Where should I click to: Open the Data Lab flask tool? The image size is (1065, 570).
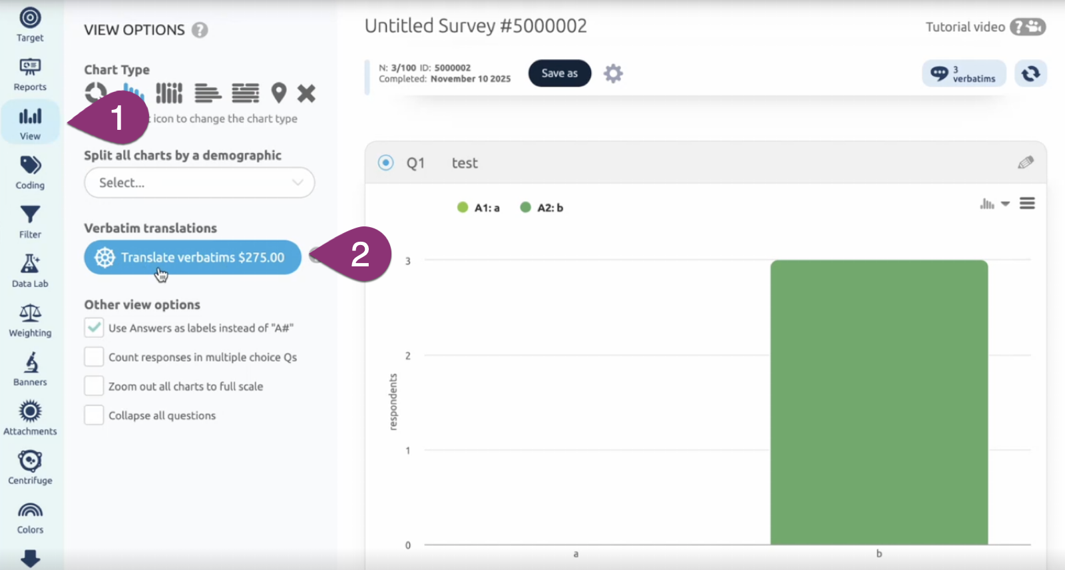coord(30,271)
